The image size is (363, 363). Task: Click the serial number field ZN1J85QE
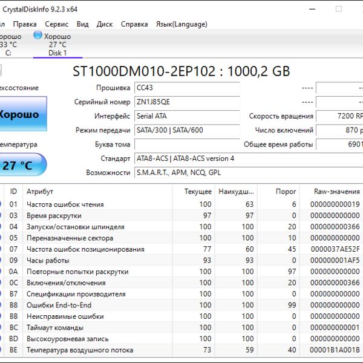[187, 102]
